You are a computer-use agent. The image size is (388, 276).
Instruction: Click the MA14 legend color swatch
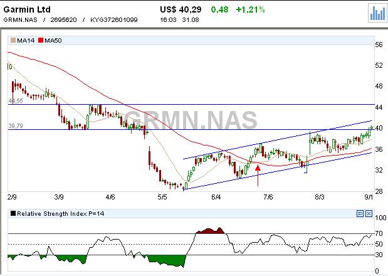(13, 40)
